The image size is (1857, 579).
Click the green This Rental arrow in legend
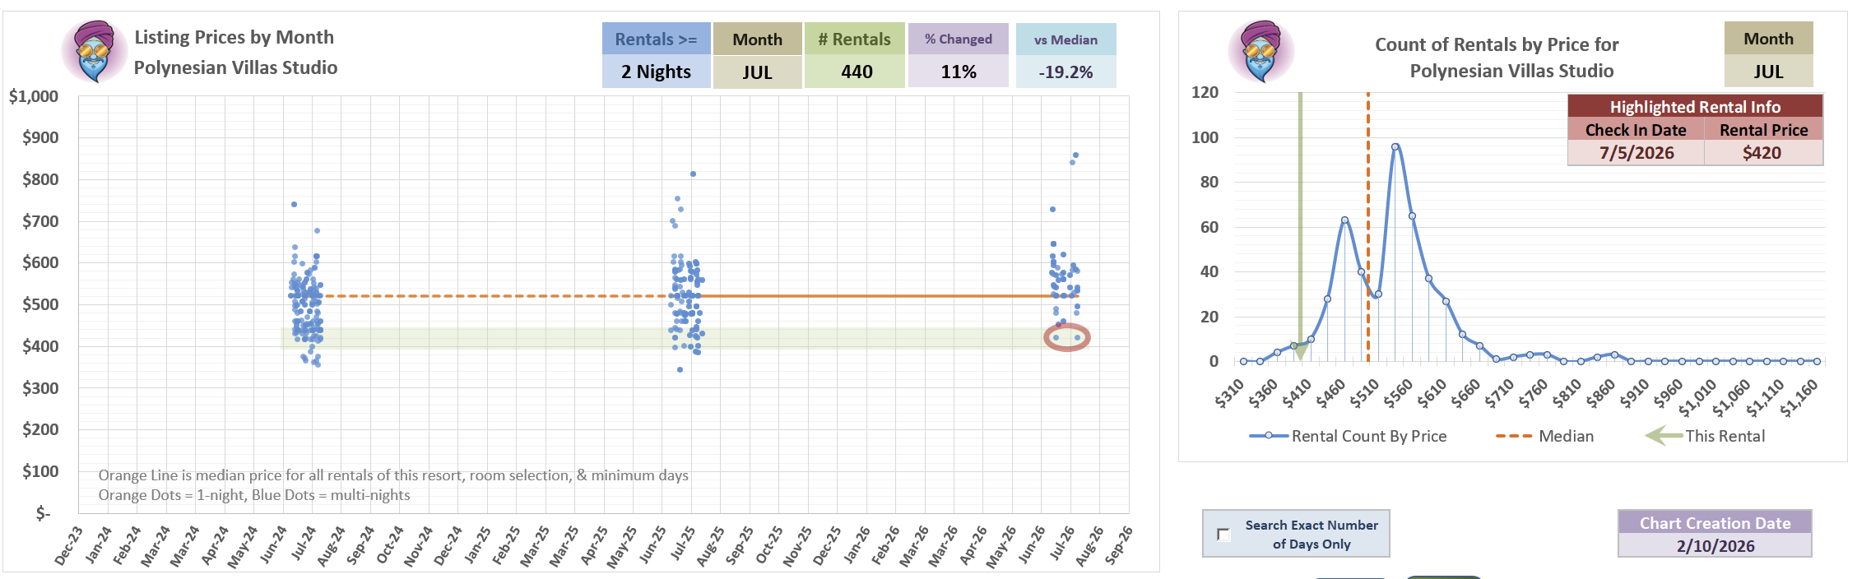(1664, 436)
